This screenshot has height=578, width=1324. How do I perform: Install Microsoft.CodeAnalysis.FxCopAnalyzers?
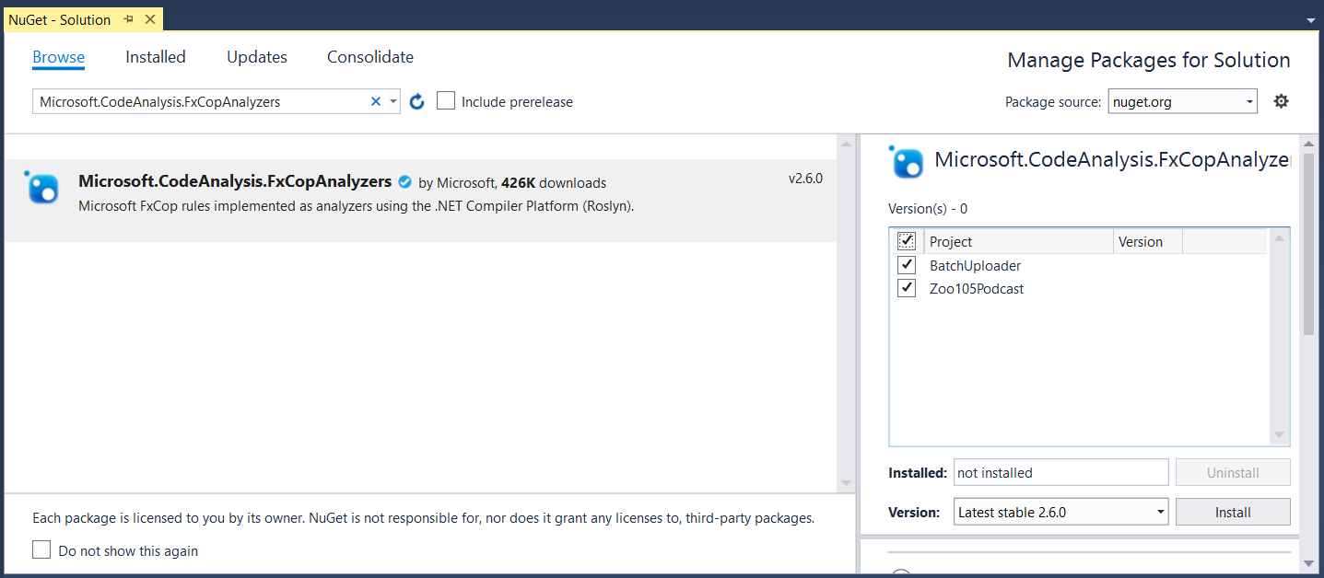(x=1233, y=512)
